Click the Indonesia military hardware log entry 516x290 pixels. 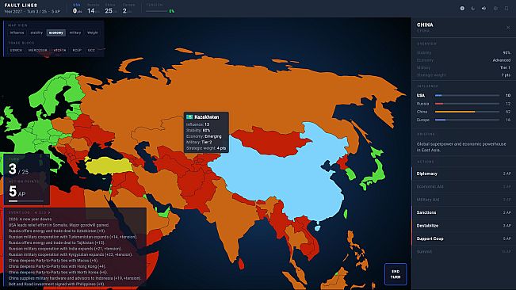pos(75,278)
